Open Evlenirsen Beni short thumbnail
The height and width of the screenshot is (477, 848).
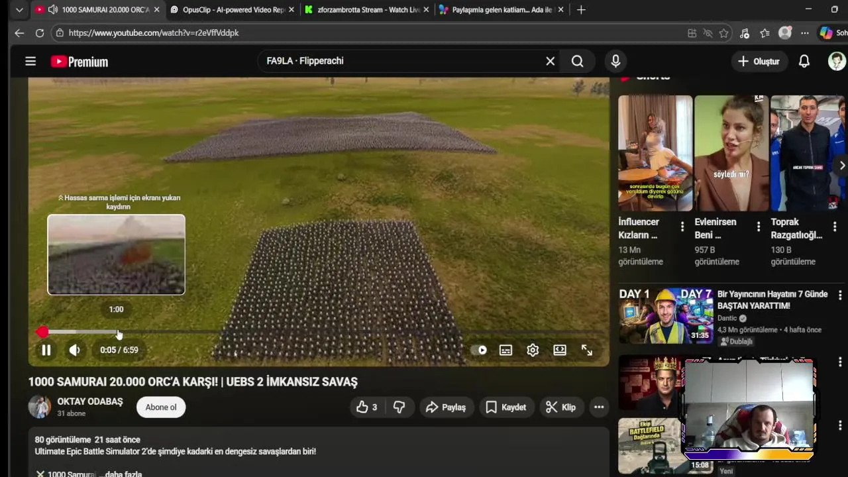pyautogui.click(x=731, y=153)
